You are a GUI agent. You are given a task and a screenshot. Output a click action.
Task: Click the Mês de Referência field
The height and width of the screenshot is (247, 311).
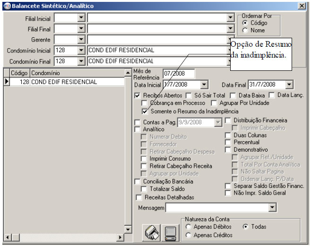pyautogui.click(x=179, y=73)
